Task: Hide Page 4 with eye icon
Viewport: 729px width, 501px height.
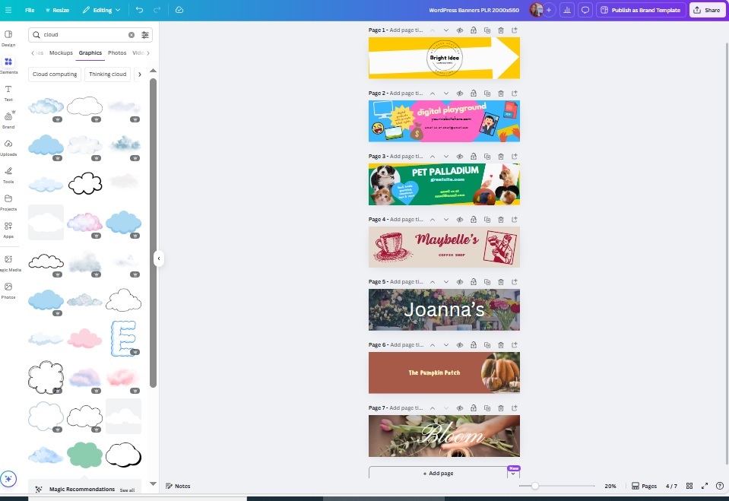Action: tap(459, 219)
